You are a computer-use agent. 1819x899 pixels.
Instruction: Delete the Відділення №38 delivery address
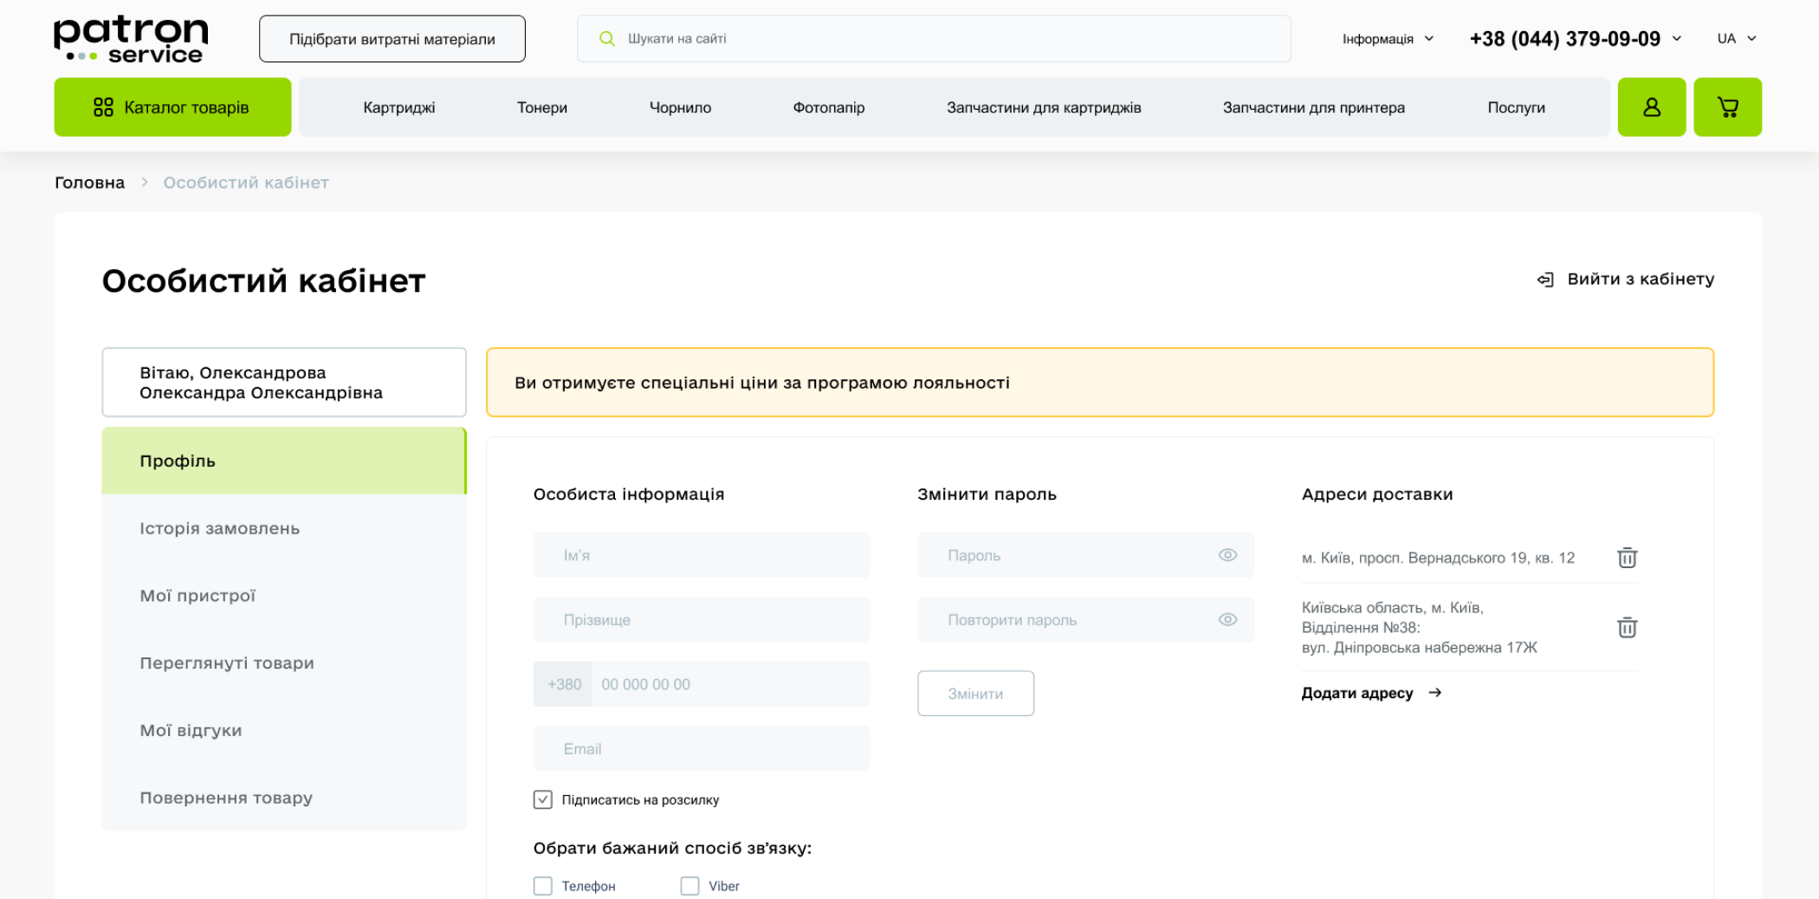point(1627,628)
